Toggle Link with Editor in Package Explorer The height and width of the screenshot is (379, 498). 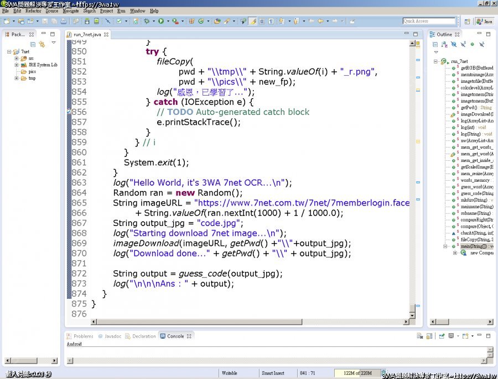point(41,44)
